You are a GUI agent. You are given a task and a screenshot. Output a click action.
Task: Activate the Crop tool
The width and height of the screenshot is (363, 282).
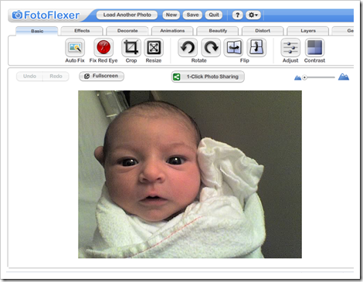[x=131, y=47]
